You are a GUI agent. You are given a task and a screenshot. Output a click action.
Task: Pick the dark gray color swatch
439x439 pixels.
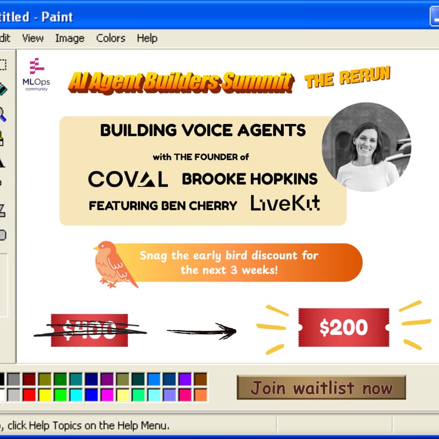pyautogui.click(x=13, y=379)
